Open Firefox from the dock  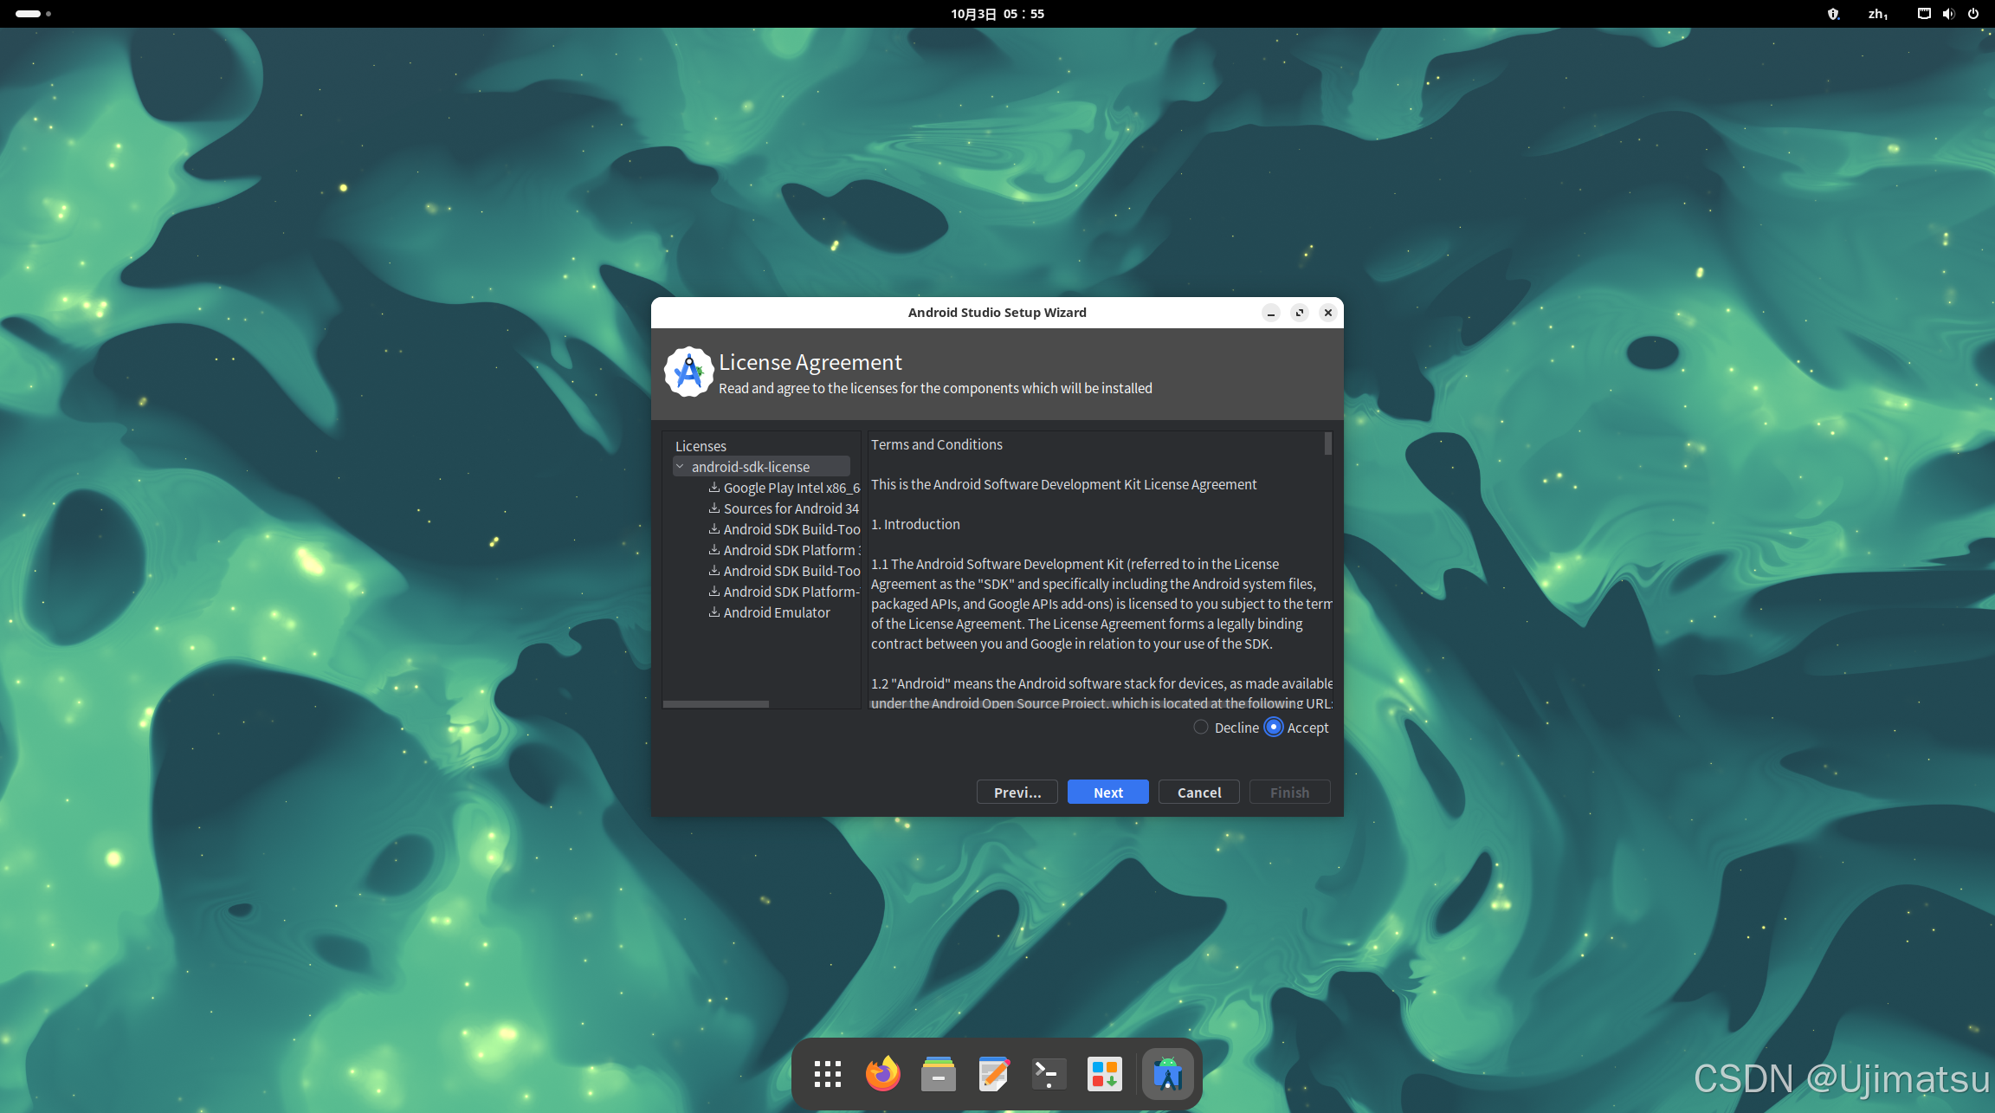882,1074
